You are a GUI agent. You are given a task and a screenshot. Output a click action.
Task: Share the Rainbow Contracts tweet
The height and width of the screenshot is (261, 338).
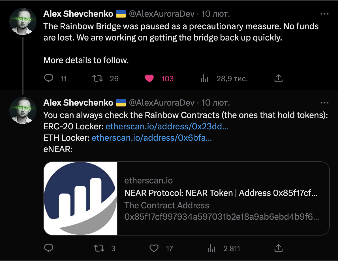(278, 248)
